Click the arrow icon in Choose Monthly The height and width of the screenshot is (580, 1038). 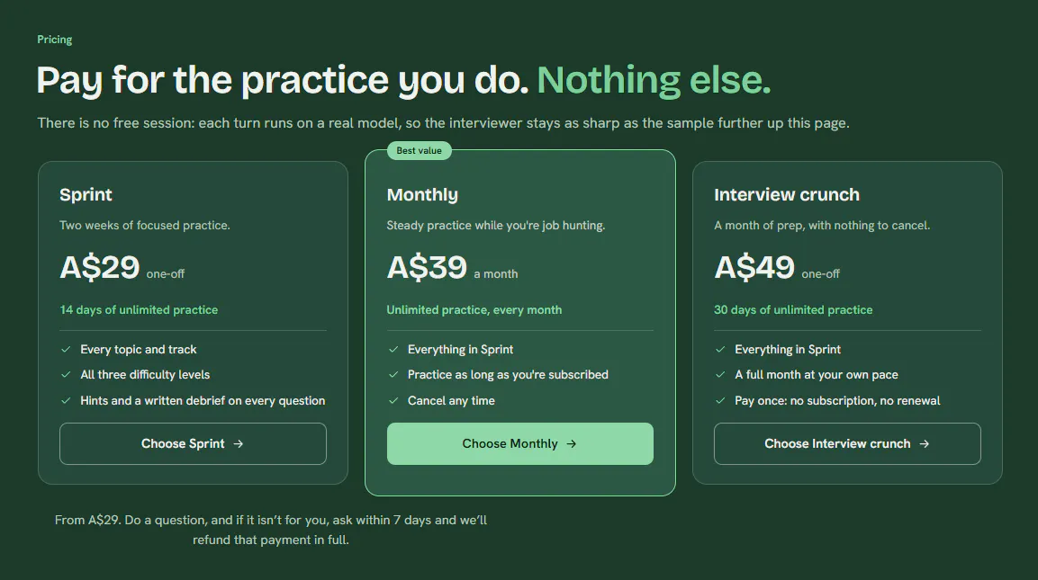pos(572,443)
